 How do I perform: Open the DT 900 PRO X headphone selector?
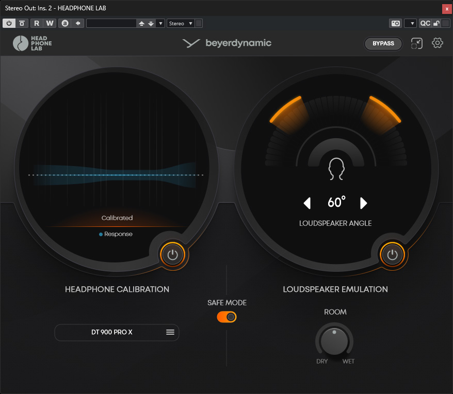(x=112, y=332)
